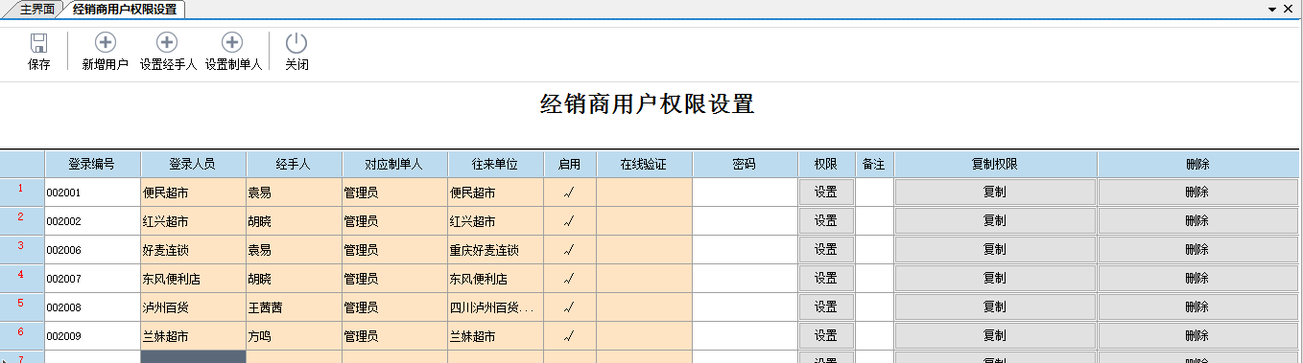Screen dimensions: 1303x363
Task: Click the 登录编号 column header
Action: coord(92,164)
